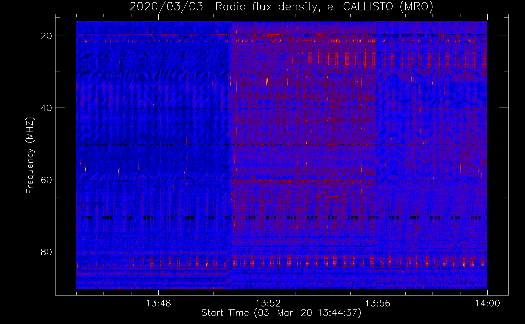
Task: Click the Start Time axis caption
Action: tap(281, 313)
